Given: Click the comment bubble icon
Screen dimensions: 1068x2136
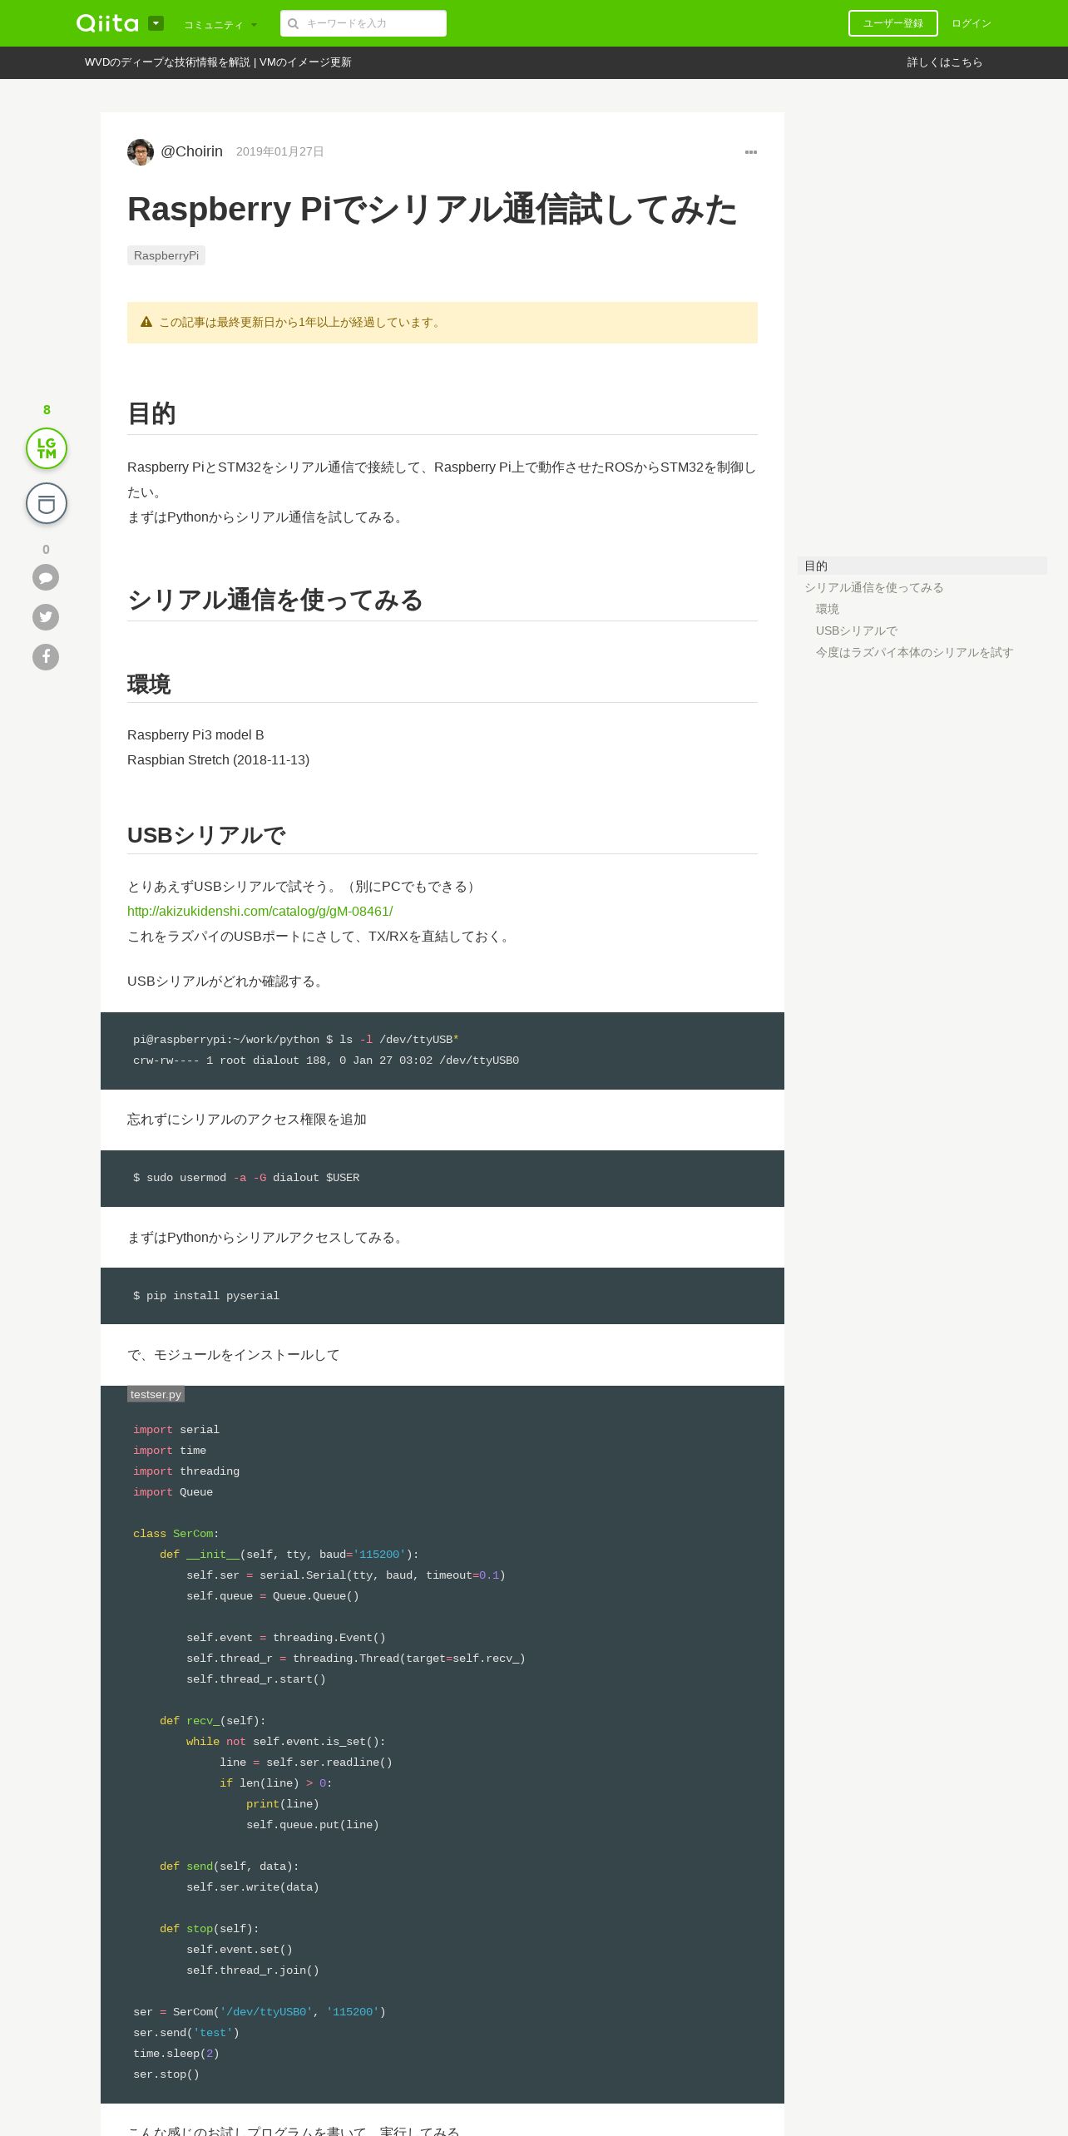Looking at the screenshot, I should (x=46, y=577).
